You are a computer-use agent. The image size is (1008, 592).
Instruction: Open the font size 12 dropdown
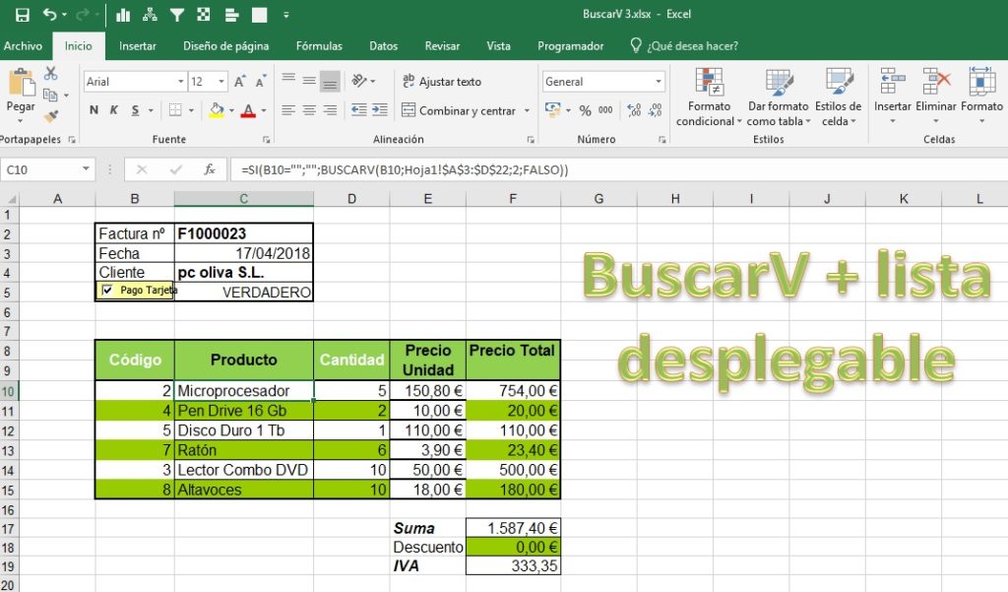[x=220, y=81]
